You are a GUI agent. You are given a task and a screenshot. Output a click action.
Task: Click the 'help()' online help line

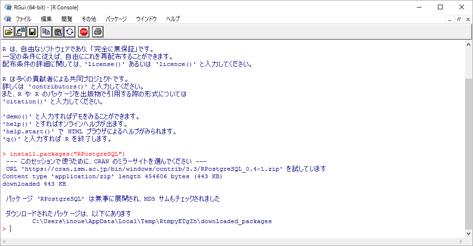[x=65, y=124]
